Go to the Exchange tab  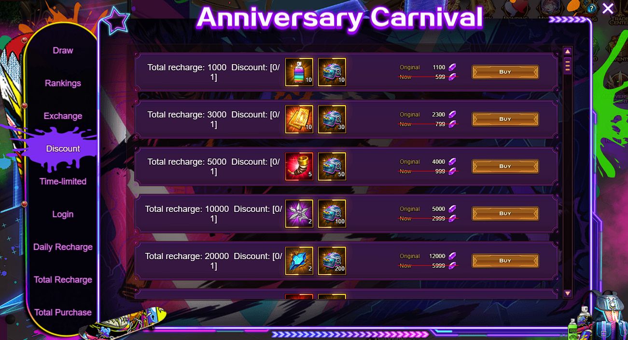pos(63,116)
